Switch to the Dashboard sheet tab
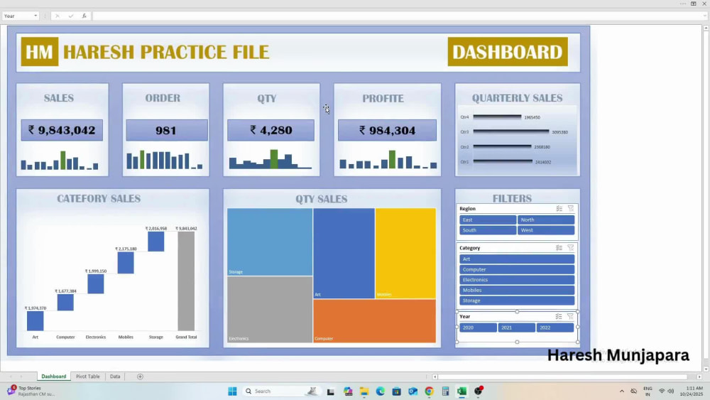710x400 pixels. [54, 377]
